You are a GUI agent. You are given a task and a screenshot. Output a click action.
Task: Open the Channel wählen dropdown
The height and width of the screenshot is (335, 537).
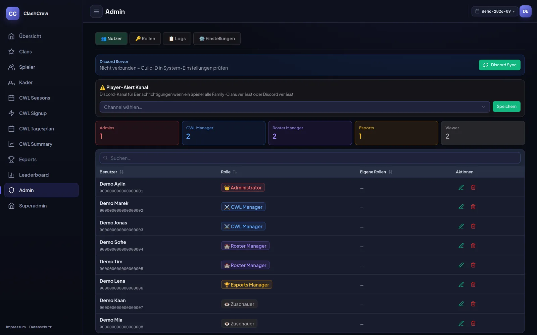coord(295,107)
